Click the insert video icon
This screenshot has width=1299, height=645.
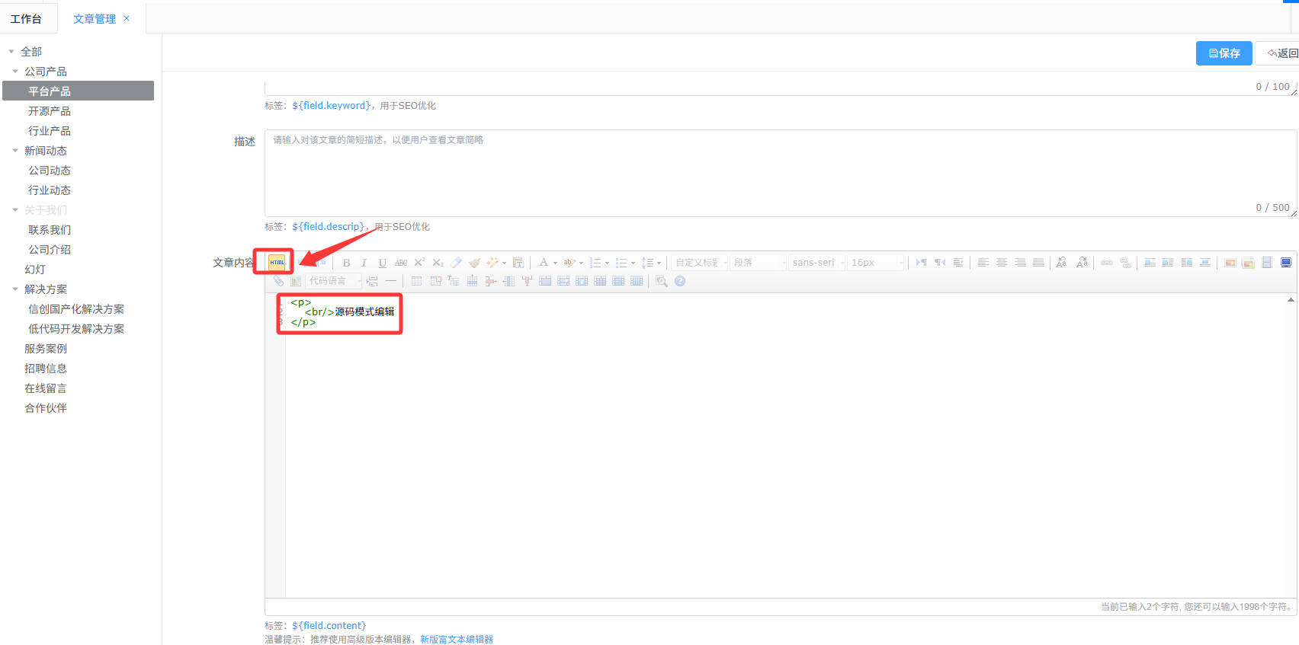[x=1267, y=263]
